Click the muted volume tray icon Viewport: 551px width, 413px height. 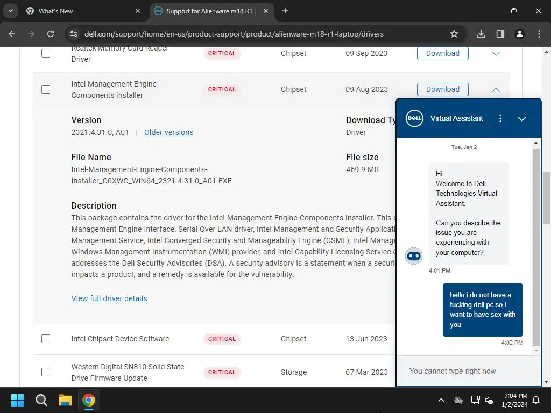coord(489,400)
